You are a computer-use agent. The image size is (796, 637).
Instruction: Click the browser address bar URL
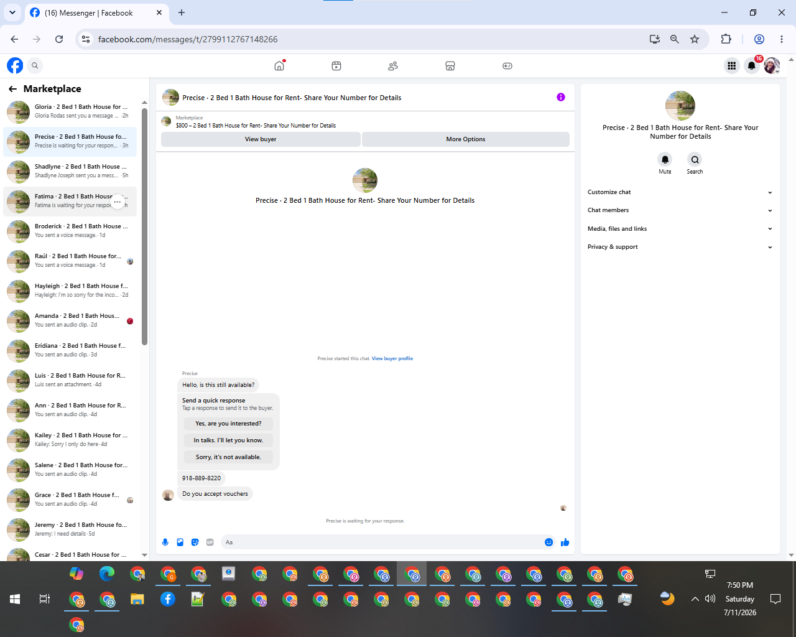pos(188,39)
